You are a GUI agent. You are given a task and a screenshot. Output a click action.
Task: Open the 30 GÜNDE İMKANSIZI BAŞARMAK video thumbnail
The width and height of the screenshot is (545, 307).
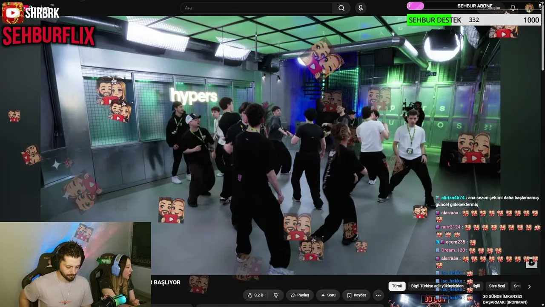[434, 300]
